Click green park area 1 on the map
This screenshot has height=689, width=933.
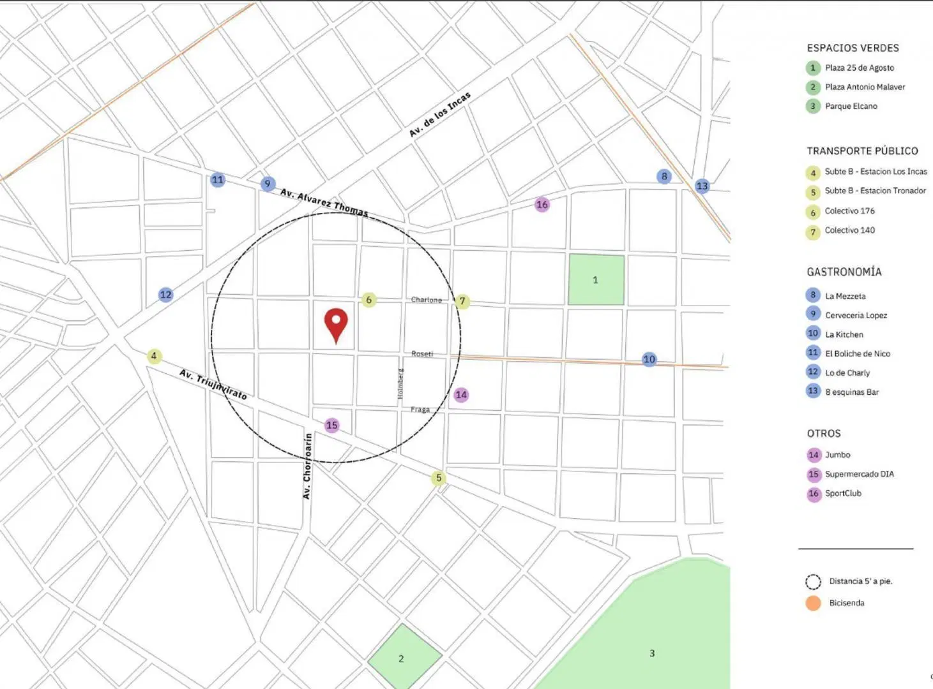click(x=596, y=279)
